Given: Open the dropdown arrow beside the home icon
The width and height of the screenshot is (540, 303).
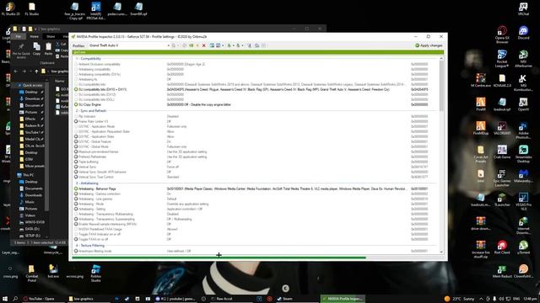Looking at the screenshot, I should [178, 45].
